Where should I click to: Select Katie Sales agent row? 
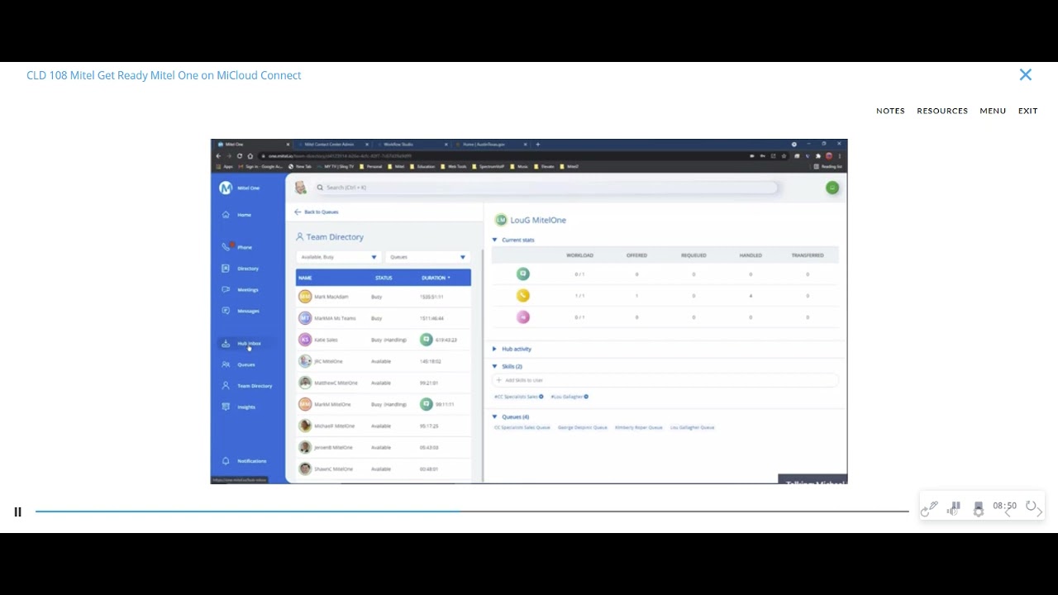(384, 340)
